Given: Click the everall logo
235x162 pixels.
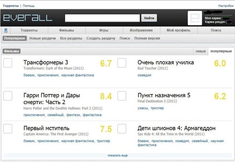Looking at the screenshot, I should [x=28, y=18].
